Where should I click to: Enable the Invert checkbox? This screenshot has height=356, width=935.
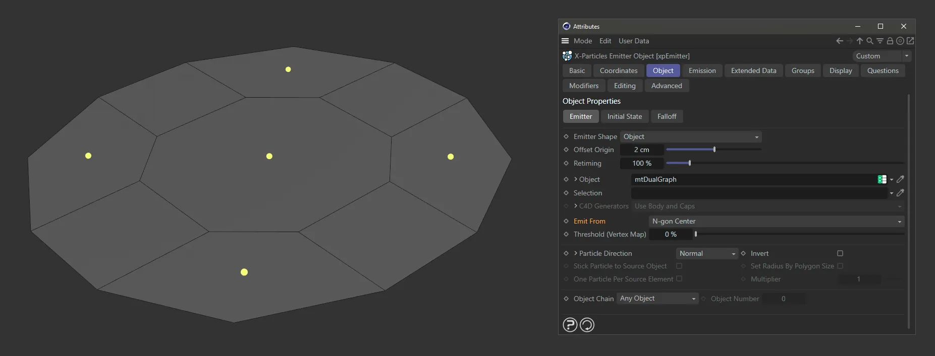click(x=840, y=253)
